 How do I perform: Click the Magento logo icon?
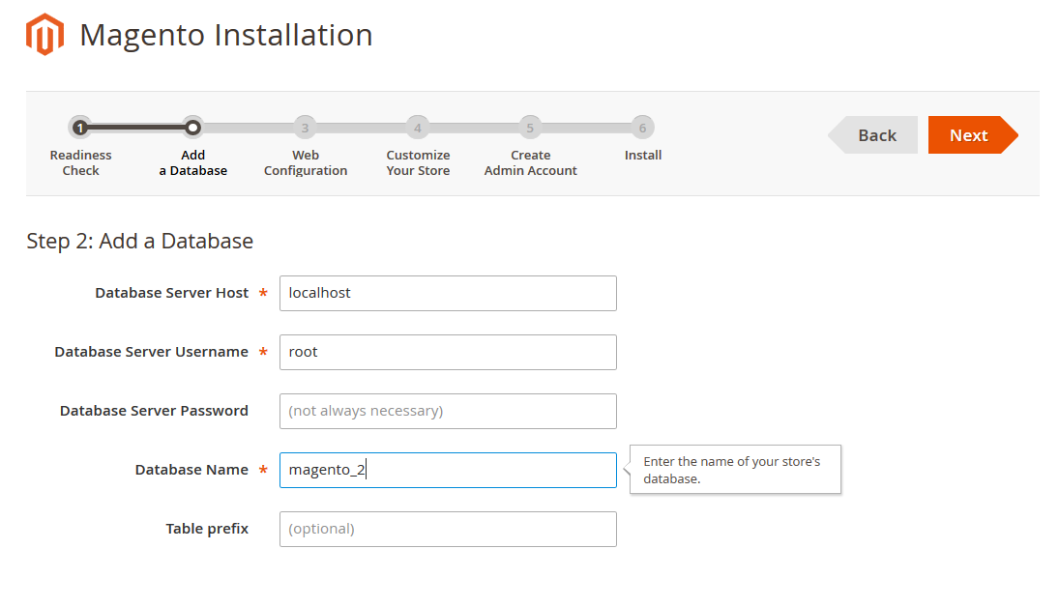44,35
